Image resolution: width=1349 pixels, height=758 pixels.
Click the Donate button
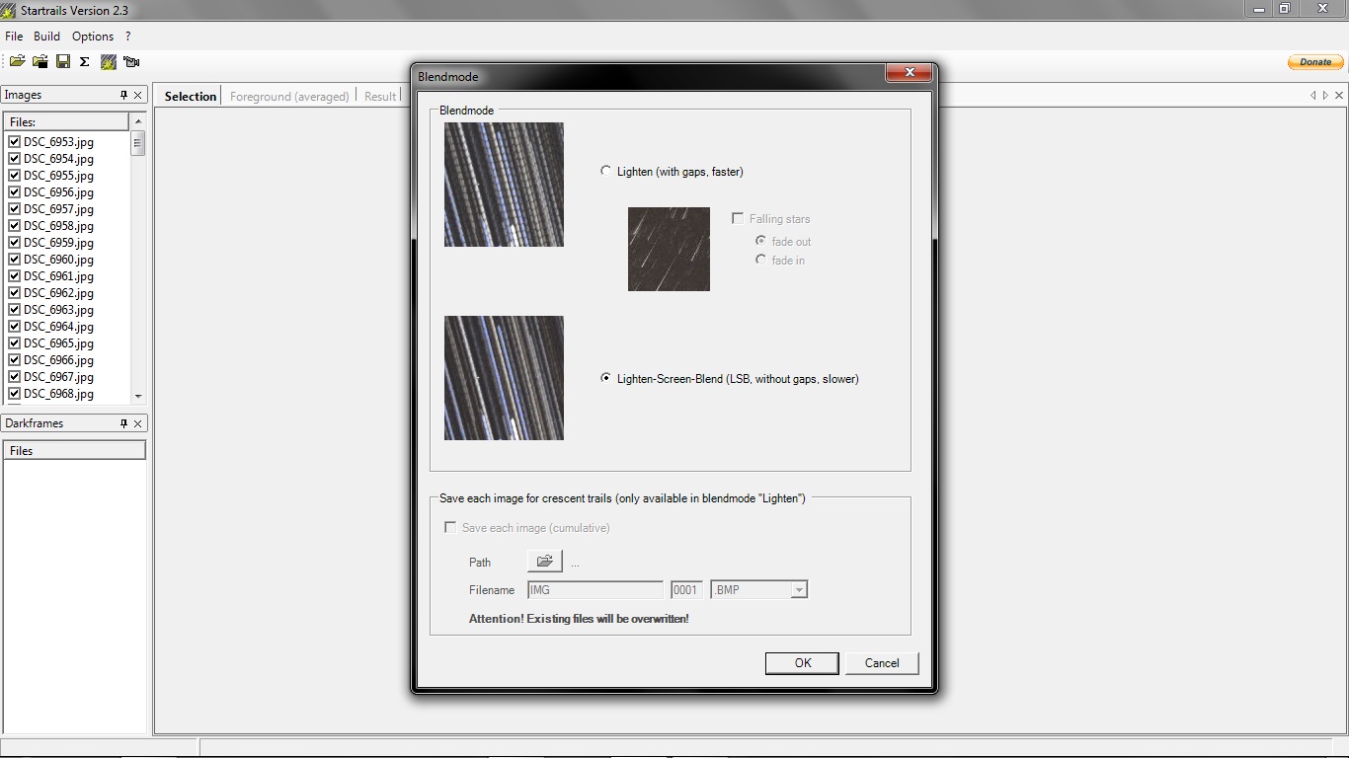1315,61
